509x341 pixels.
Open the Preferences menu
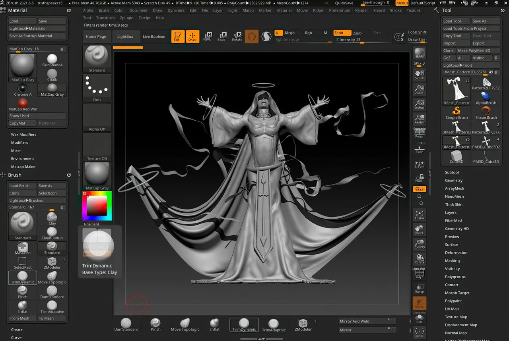339,10
